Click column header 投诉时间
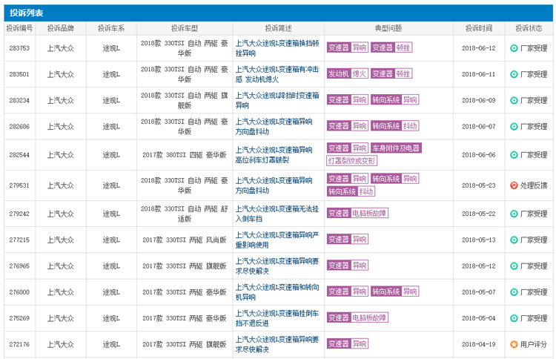556x359 pixels. point(479,28)
